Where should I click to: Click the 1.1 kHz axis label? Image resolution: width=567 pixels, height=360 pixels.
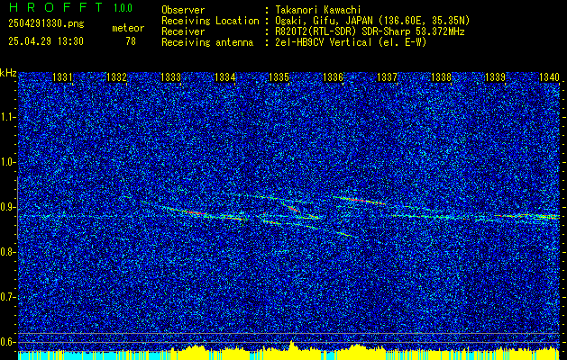[x=7, y=117]
